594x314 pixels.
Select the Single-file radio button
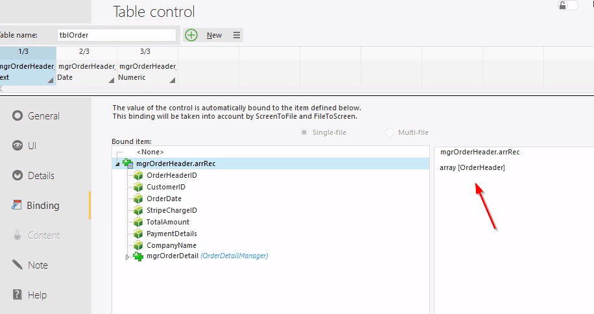(x=303, y=132)
